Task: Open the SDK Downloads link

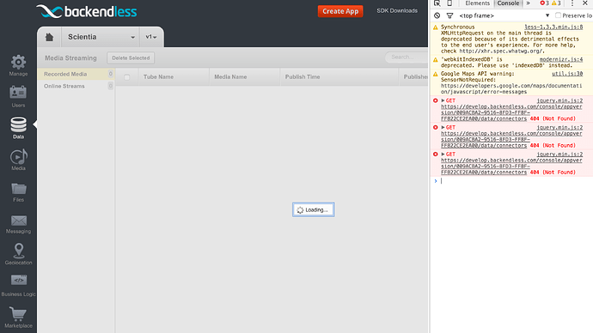Action: 397,10
